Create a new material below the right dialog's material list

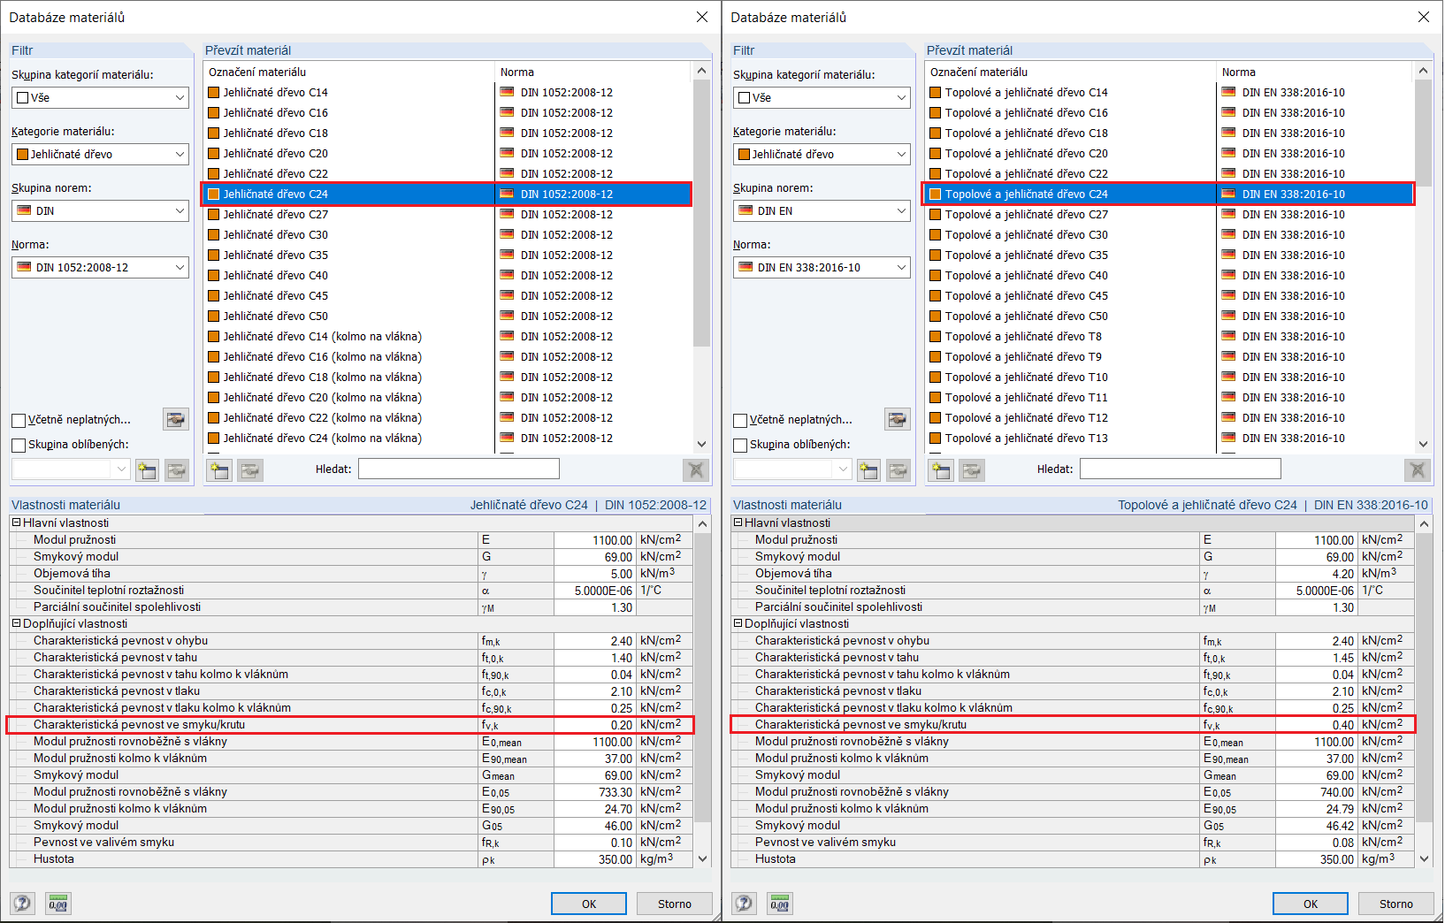(x=940, y=469)
